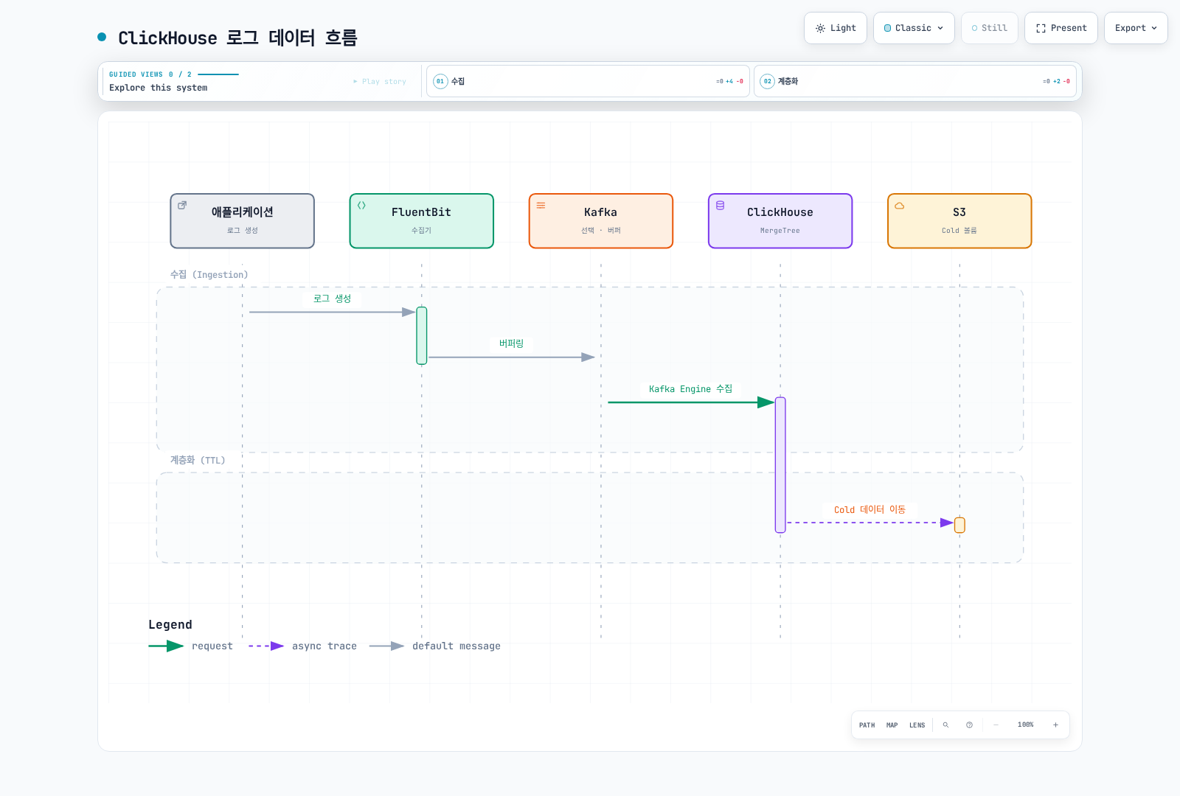Image resolution: width=1180 pixels, height=796 pixels.
Task: Click the 애플리케이션 node external-link icon
Action: pos(182,206)
